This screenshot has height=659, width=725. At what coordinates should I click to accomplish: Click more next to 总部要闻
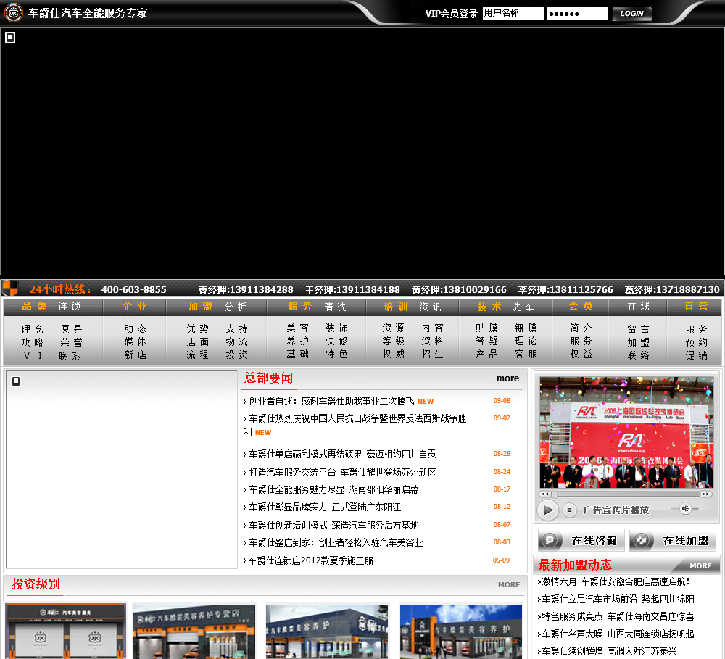tap(507, 378)
